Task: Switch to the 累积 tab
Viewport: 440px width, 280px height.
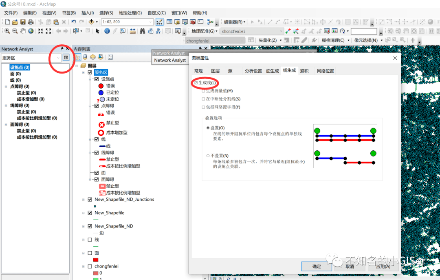Action: point(305,70)
